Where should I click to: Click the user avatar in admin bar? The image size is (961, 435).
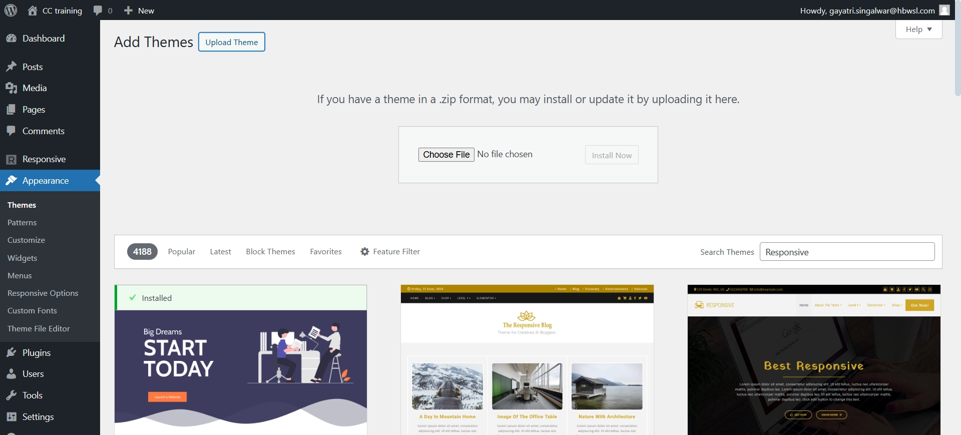click(944, 11)
